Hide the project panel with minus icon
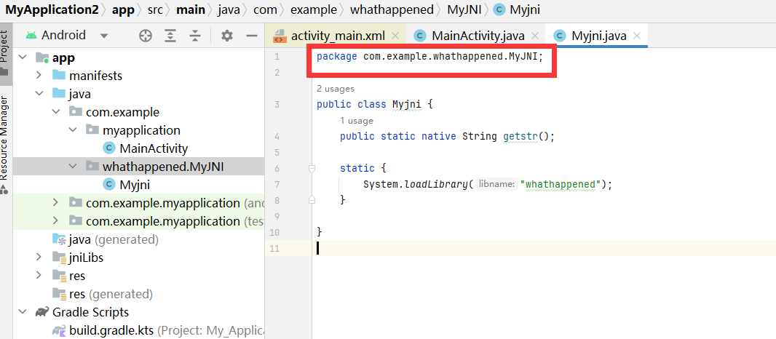 252,36
